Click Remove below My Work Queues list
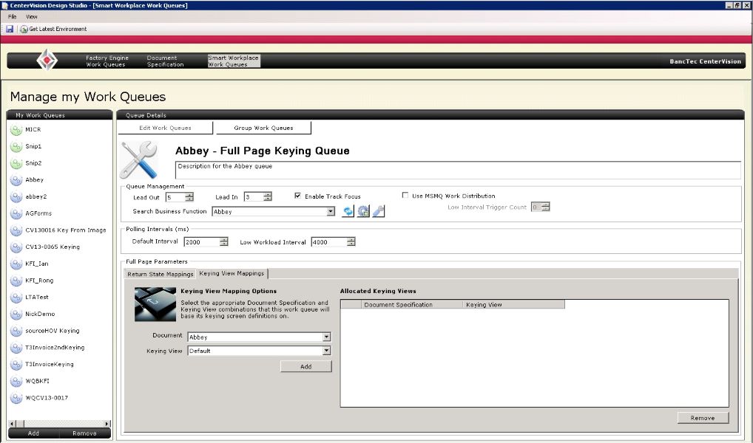Image resolution: width=753 pixels, height=443 pixels. (84, 433)
